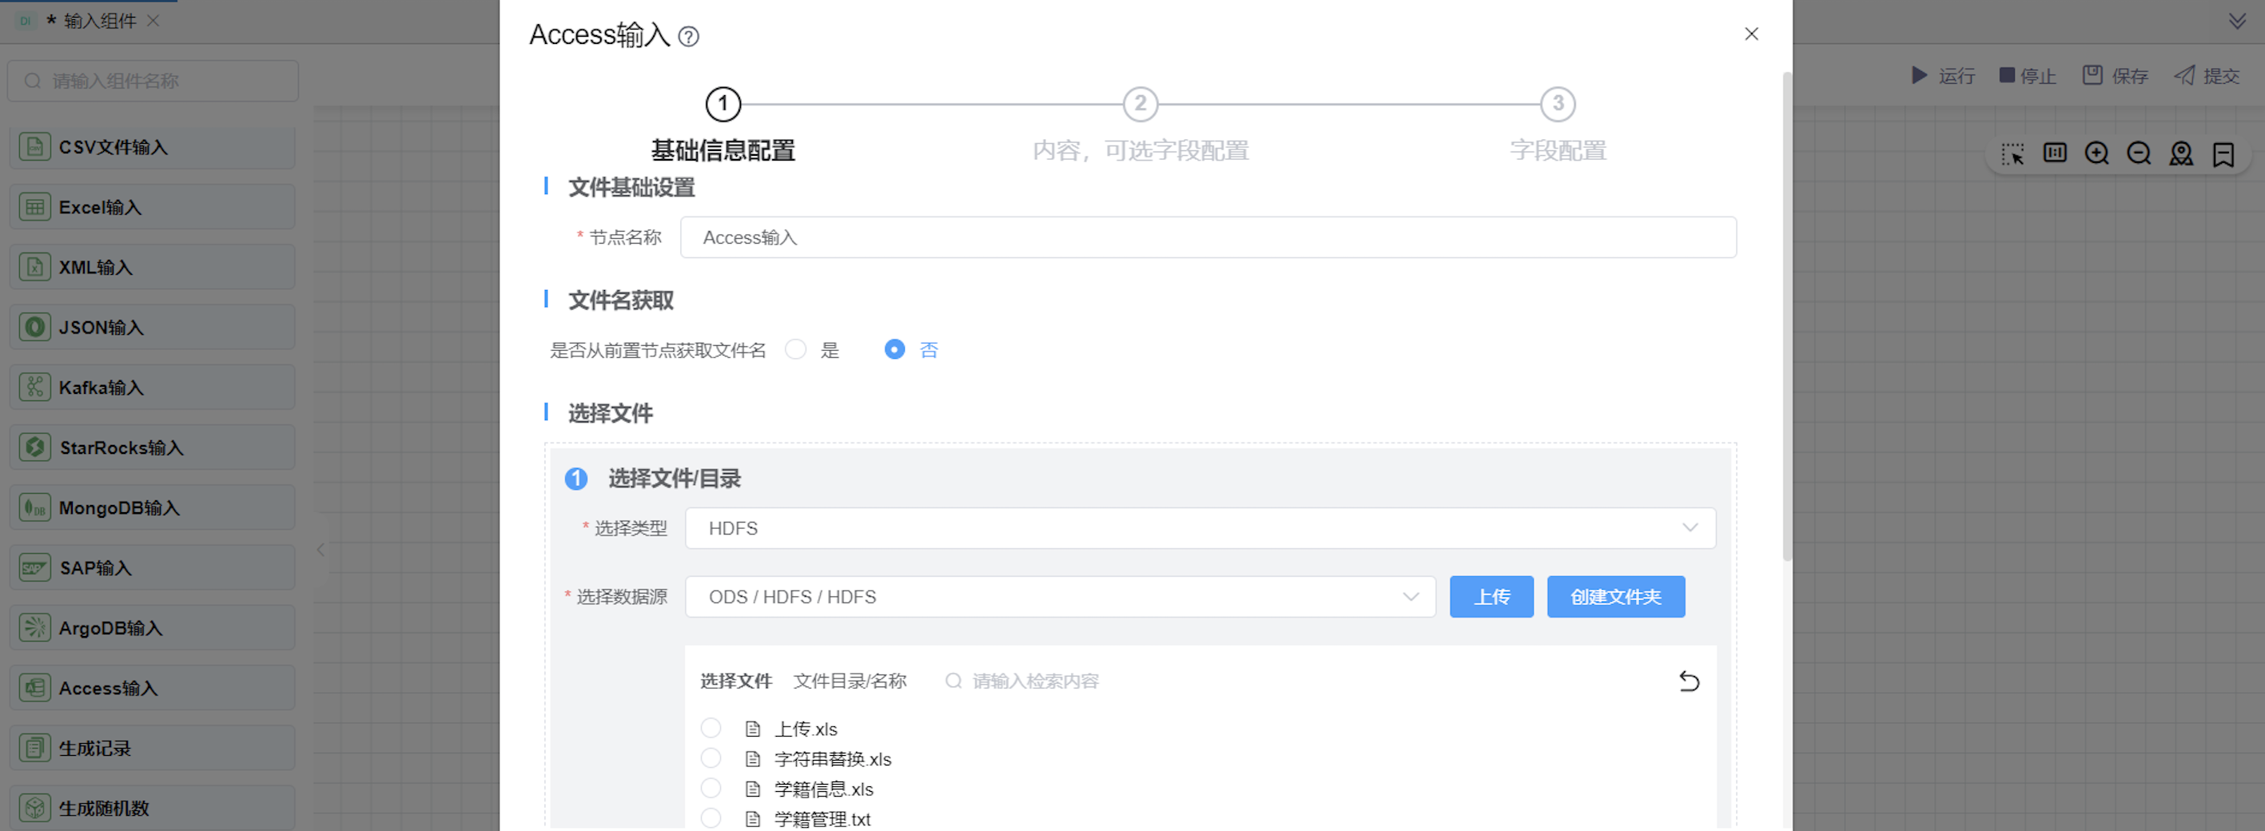Click the box selection tool icon
The width and height of the screenshot is (2265, 831).
pyautogui.click(x=2012, y=154)
